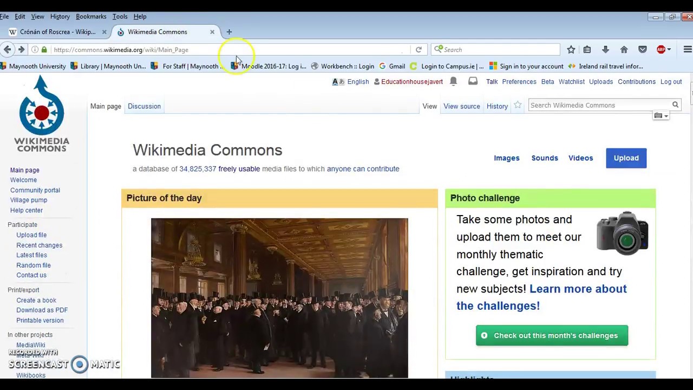Open the Village pump sidebar link
This screenshot has width=693, height=390.
29,200
